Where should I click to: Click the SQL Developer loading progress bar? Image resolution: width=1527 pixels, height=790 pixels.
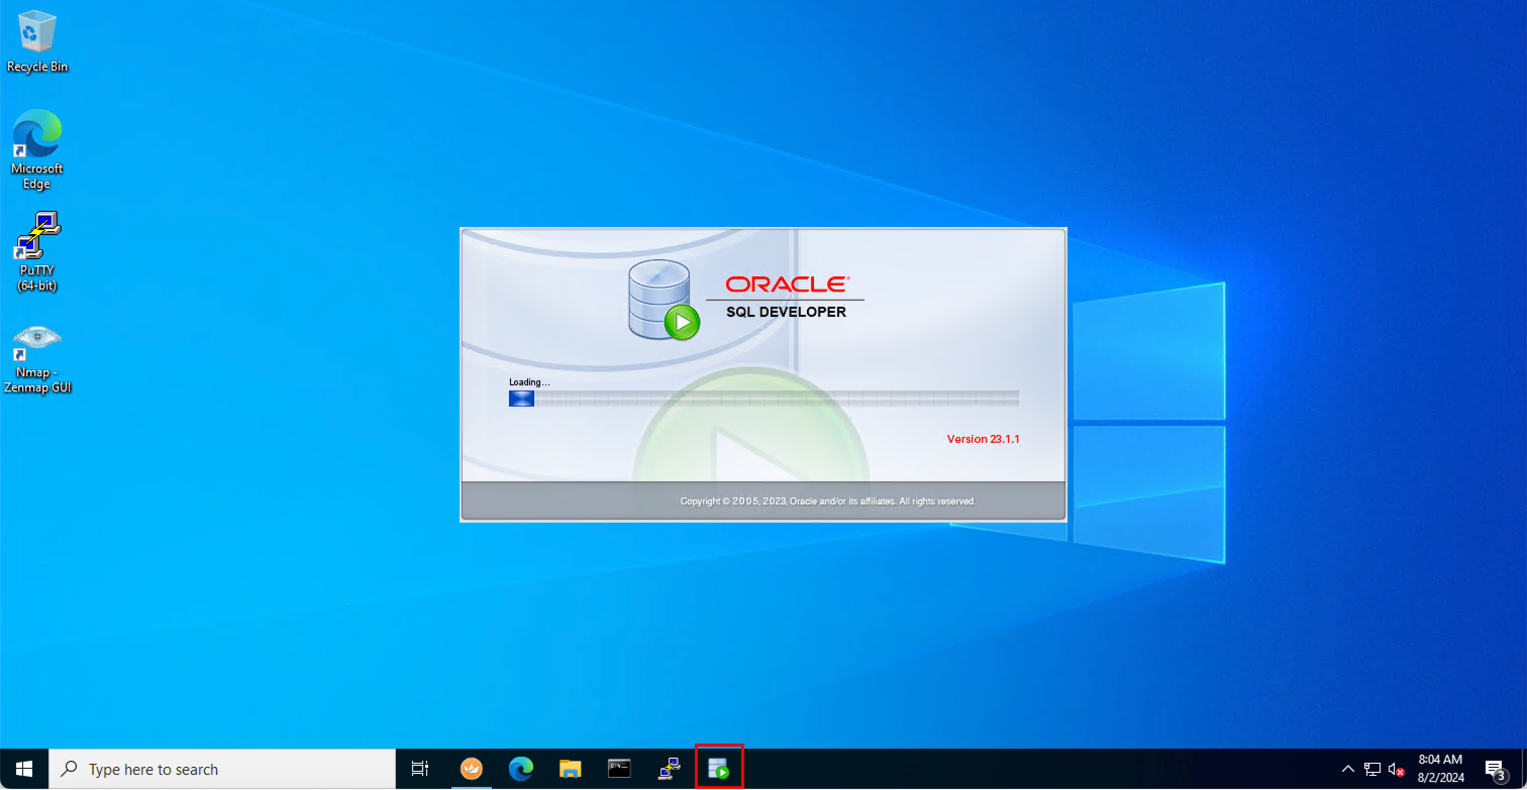click(763, 399)
